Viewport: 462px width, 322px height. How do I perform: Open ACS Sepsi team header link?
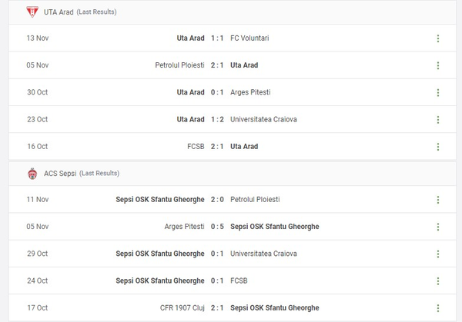[x=60, y=174]
